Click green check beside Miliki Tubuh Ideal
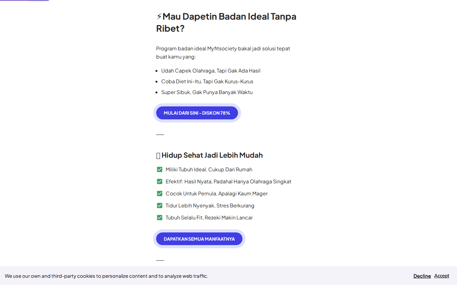Viewport: 457px width, 285px height. pos(160,169)
